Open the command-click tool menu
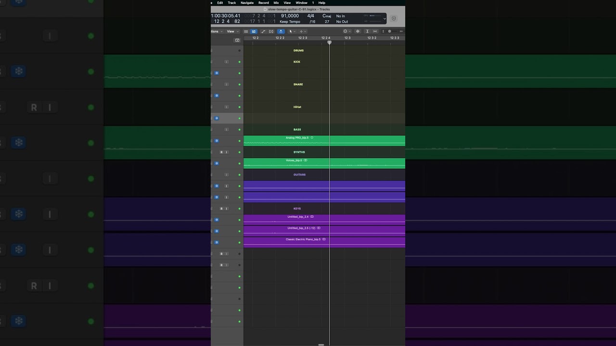This screenshot has width=616, height=346. (303, 31)
